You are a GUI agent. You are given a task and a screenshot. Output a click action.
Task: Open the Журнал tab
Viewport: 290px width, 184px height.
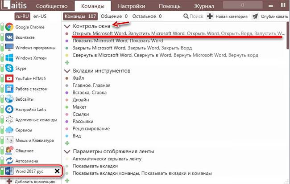[x=204, y=6]
